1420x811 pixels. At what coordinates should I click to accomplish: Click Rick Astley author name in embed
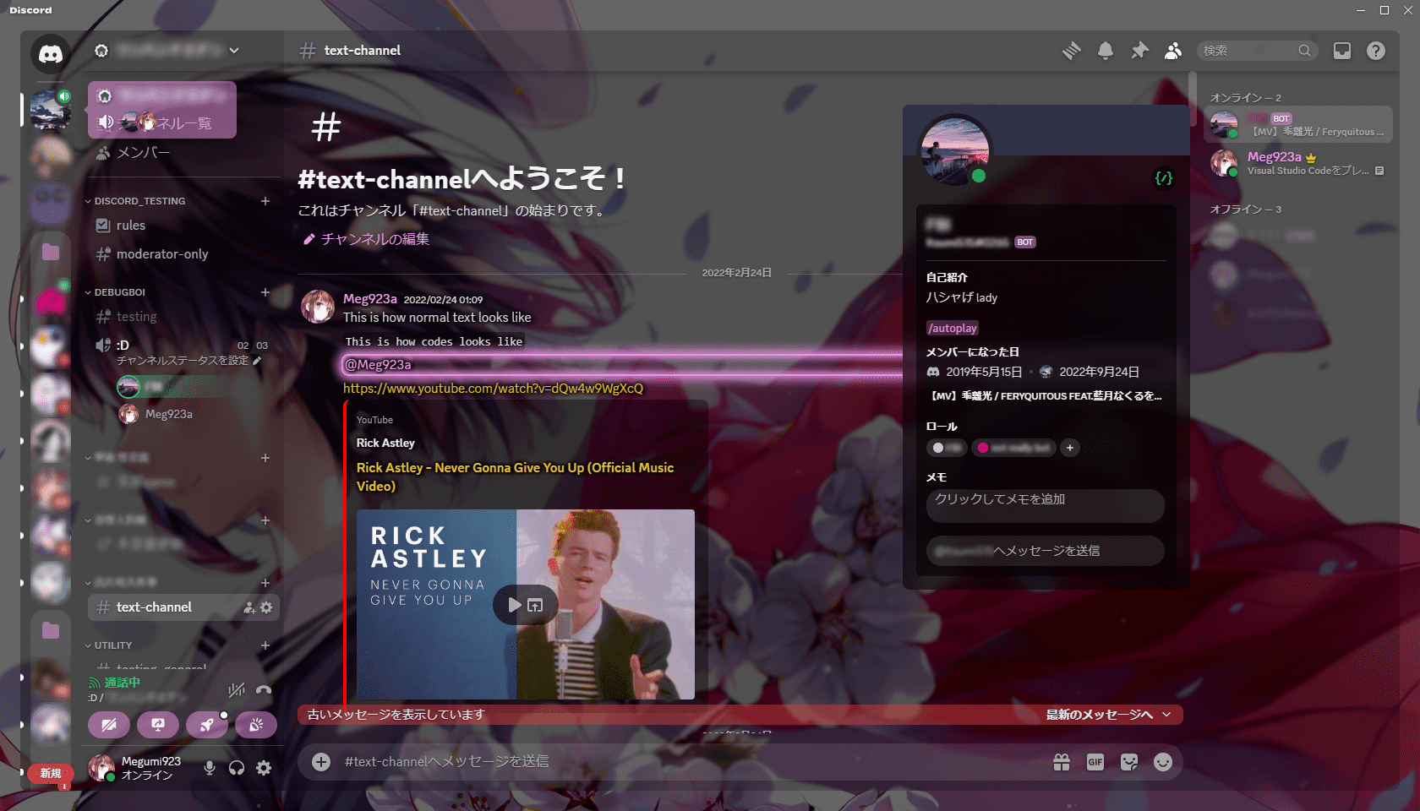[x=385, y=443]
